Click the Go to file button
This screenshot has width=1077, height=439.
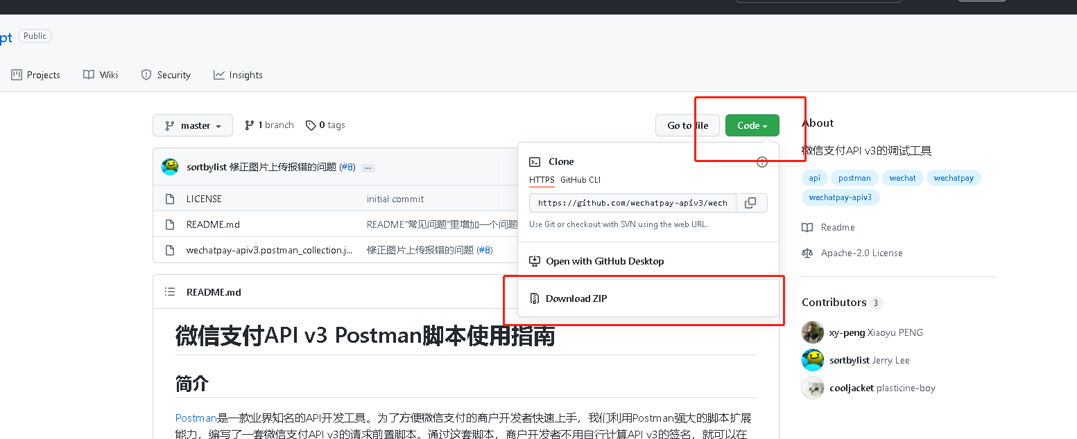(x=687, y=125)
